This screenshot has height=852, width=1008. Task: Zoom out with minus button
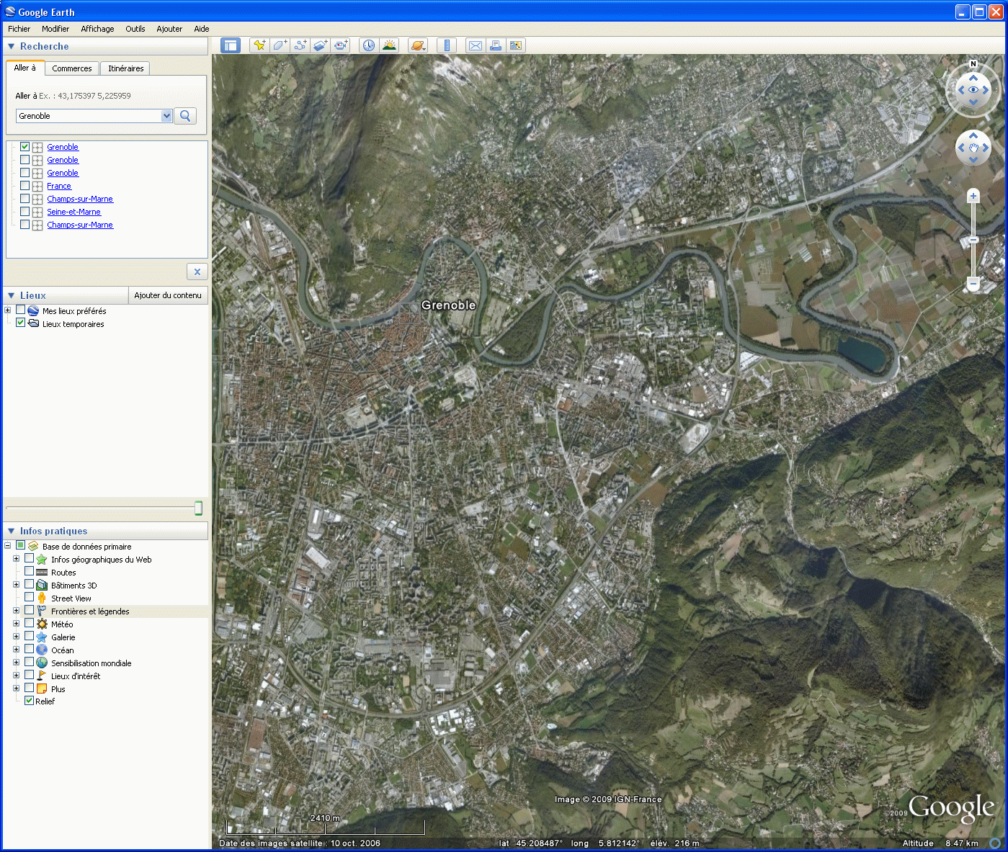(x=973, y=284)
